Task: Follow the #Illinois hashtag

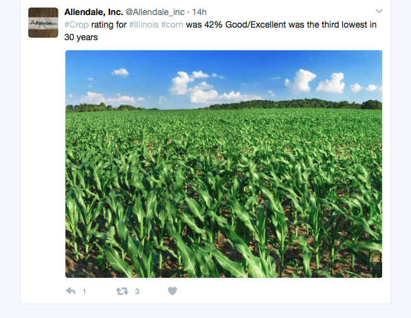Action: click(x=144, y=25)
